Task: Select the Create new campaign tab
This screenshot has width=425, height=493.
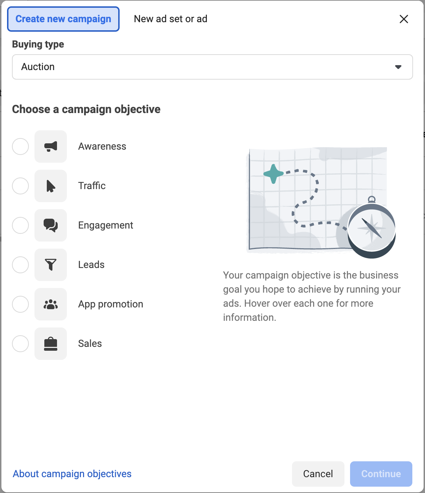Action: pyautogui.click(x=63, y=19)
